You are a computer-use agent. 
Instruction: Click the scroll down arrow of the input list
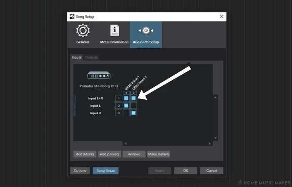coord(216,138)
